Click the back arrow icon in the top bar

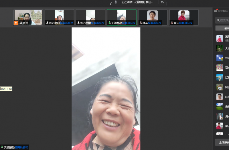pyautogui.click(x=162, y=2)
